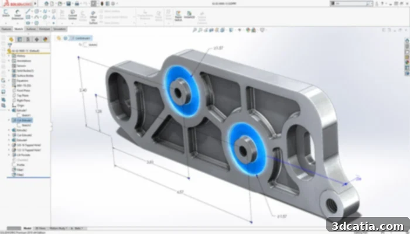Select the Trim Entities tool
Viewport: 410px width, 234px height.
tap(62, 15)
